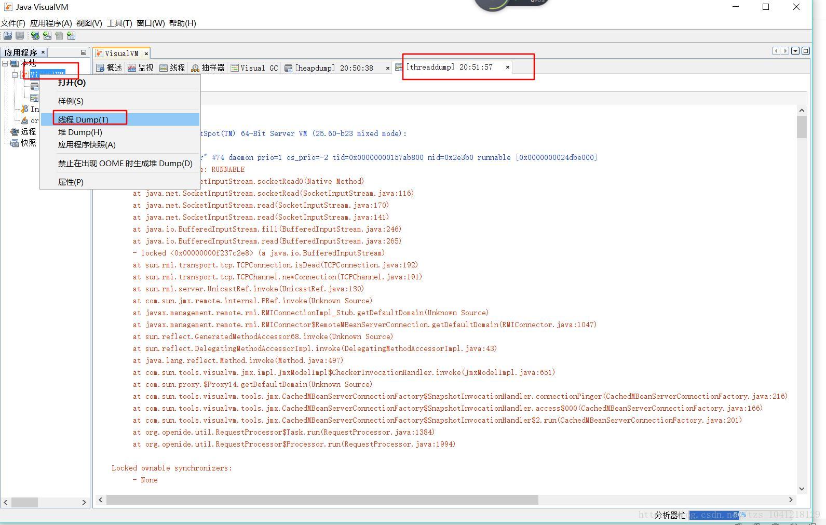The image size is (826, 525).
Task: Click the grayed Save Snapshot toolbar icon
Action: pos(20,36)
